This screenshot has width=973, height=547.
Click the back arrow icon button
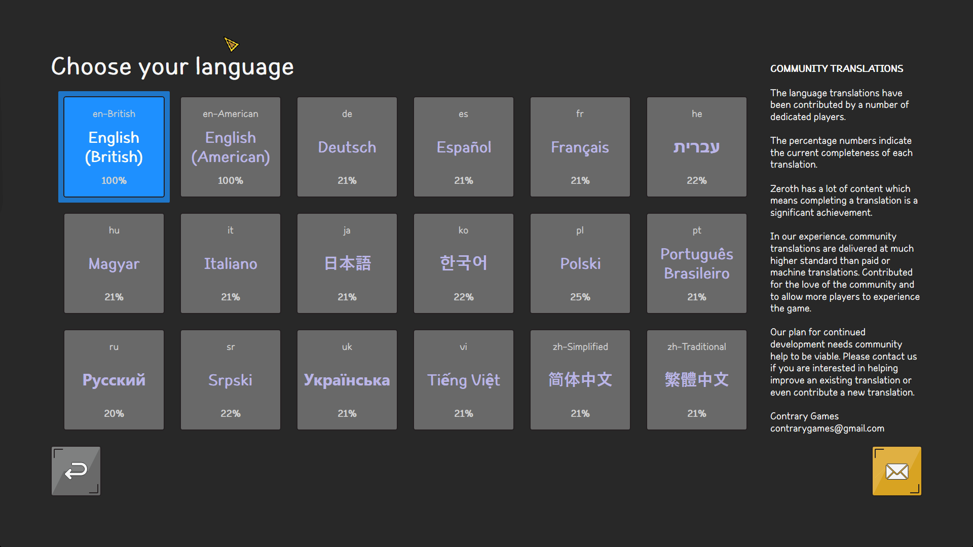pos(76,471)
